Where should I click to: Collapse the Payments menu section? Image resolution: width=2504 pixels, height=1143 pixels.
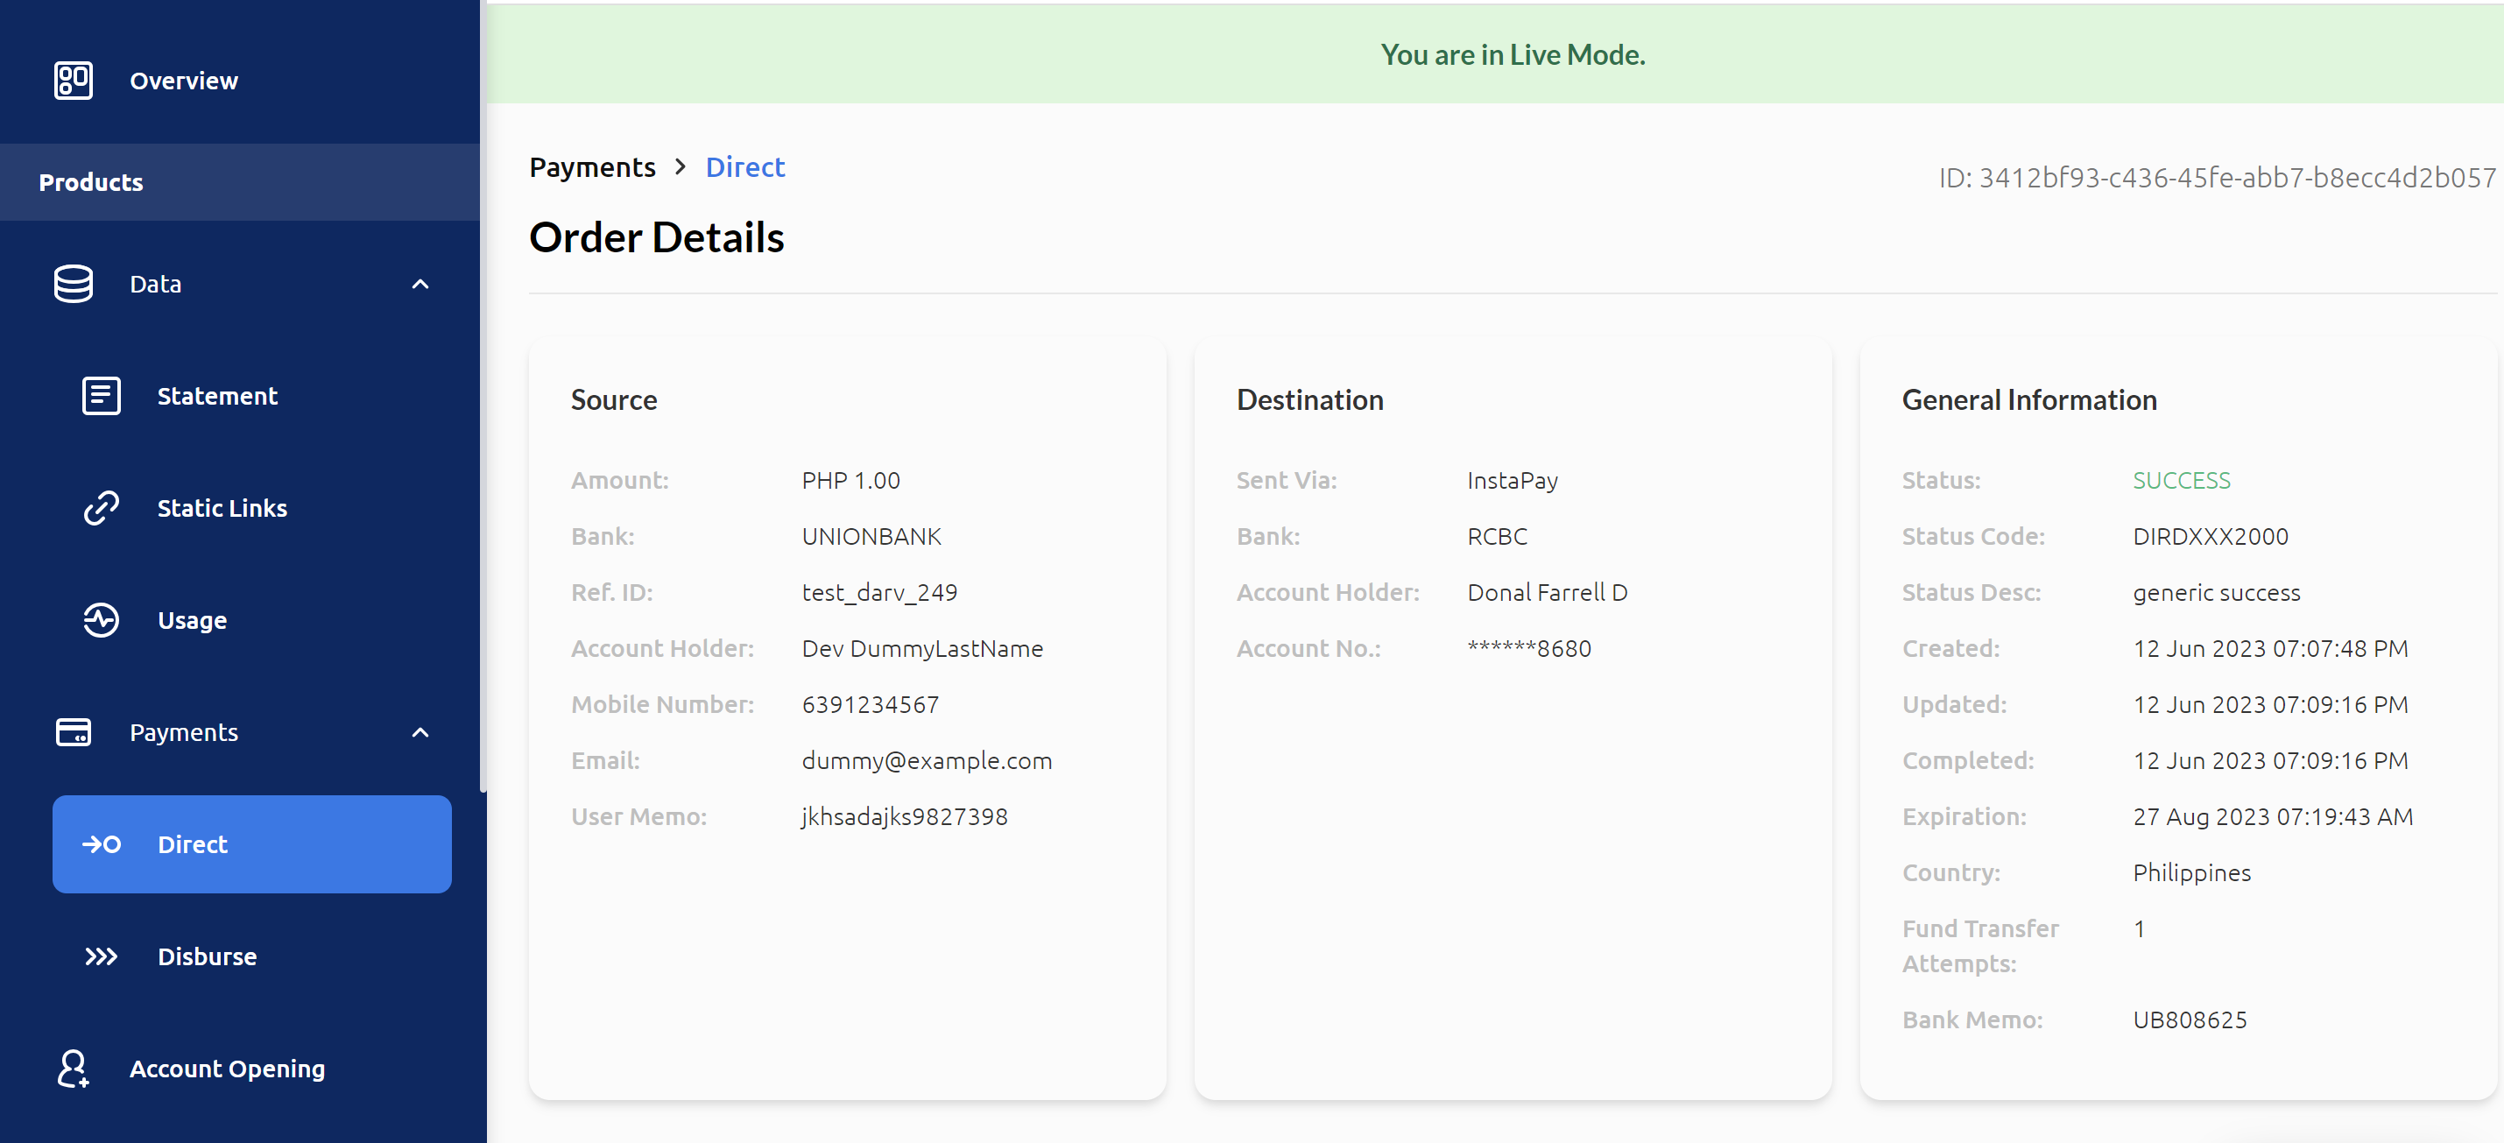pyautogui.click(x=420, y=732)
